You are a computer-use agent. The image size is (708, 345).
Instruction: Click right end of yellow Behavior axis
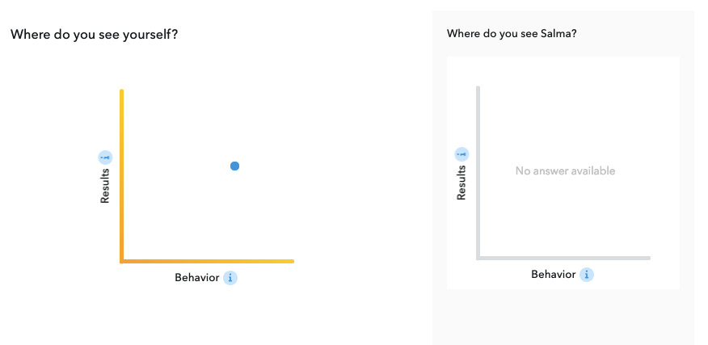pos(292,261)
